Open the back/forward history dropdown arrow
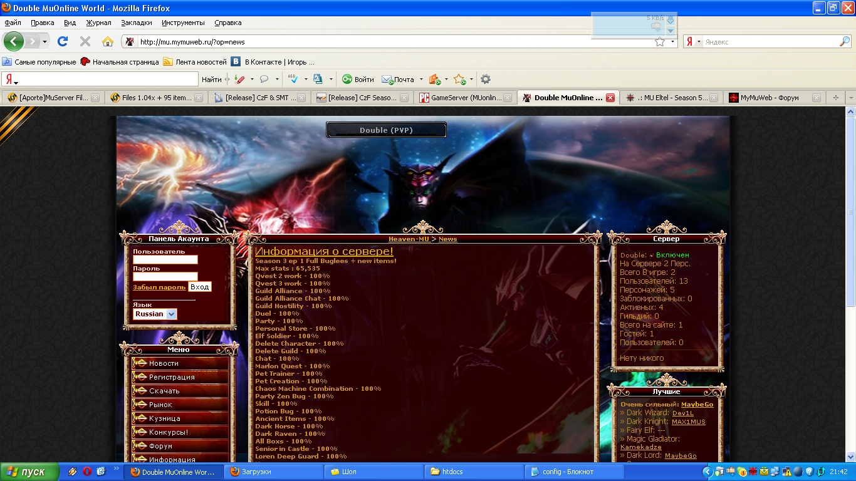856x481 pixels. coord(44,42)
